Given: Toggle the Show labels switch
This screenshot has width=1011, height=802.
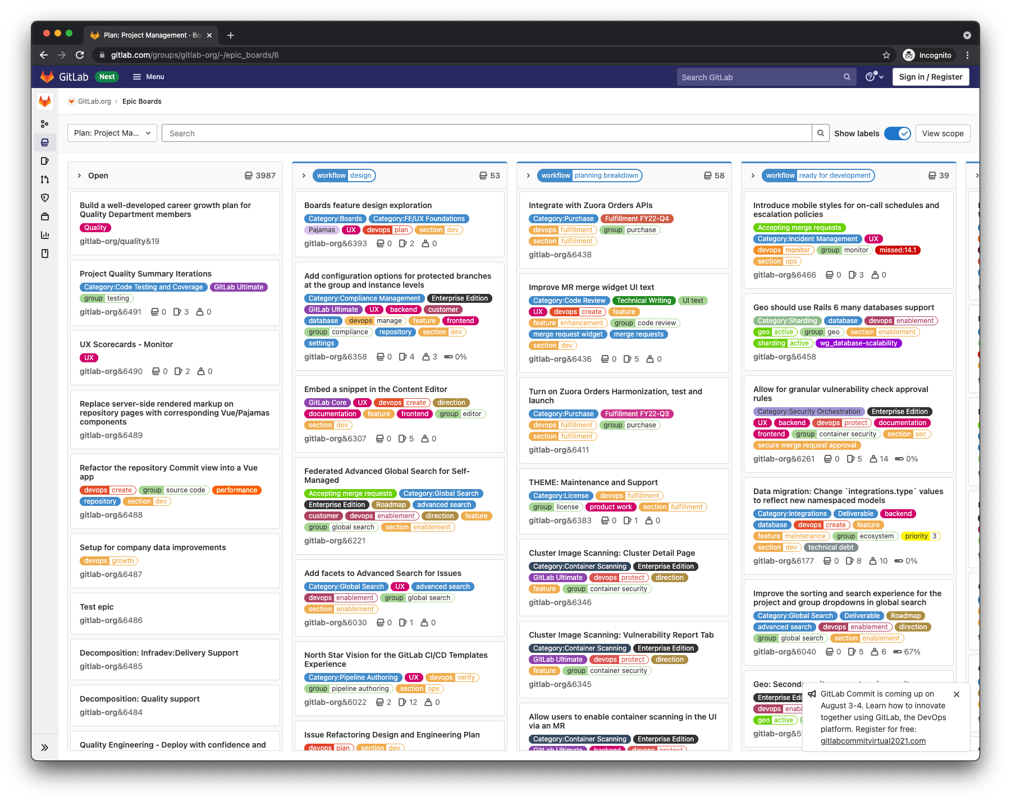Looking at the screenshot, I should [897, 133].
